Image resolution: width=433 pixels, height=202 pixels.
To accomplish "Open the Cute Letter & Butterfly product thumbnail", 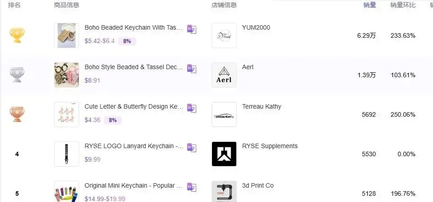I will click(x=67, y=114).
